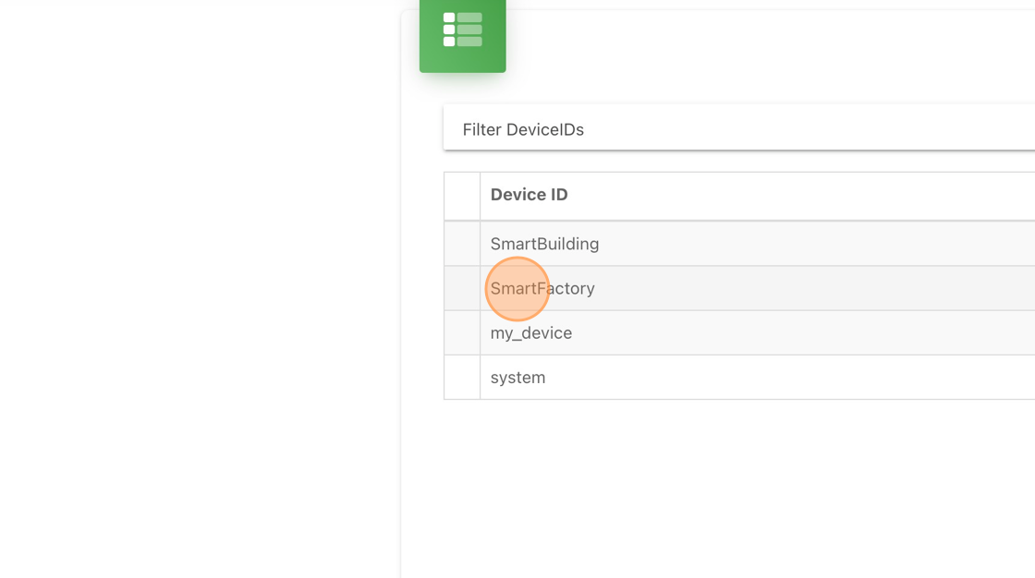Image resolution: width=1035 pixels, height=578 pixels.
Task: Select the SmartBuilding device row
Action: (739, 244)
